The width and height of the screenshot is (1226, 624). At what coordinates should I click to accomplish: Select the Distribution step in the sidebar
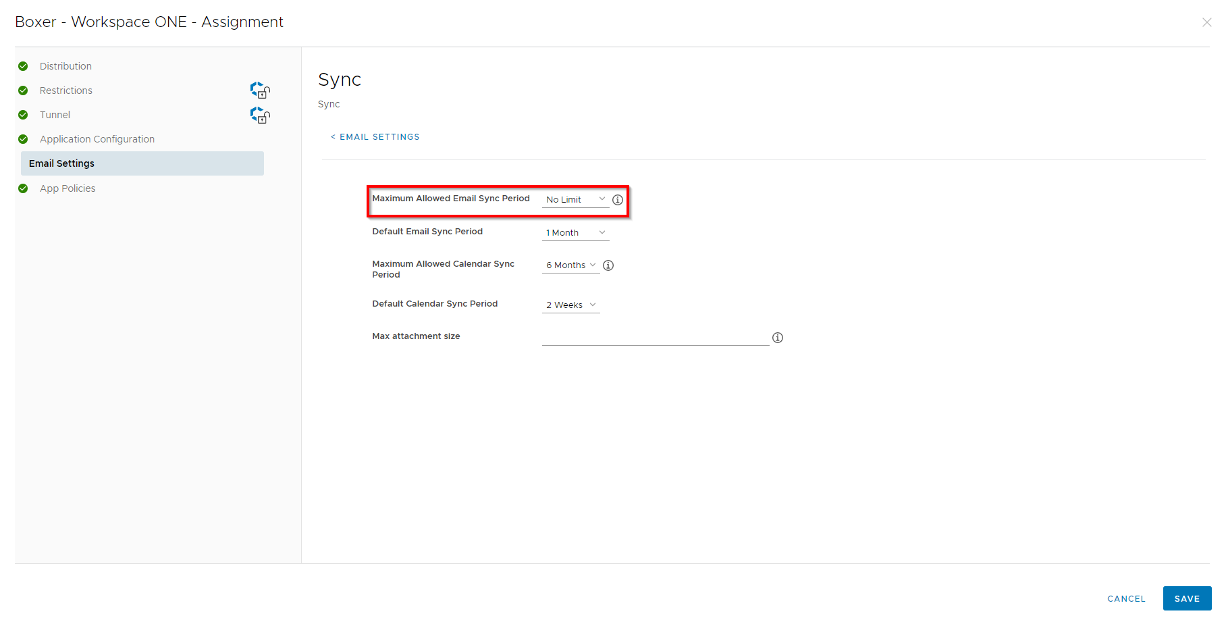(x=65, y=66)
